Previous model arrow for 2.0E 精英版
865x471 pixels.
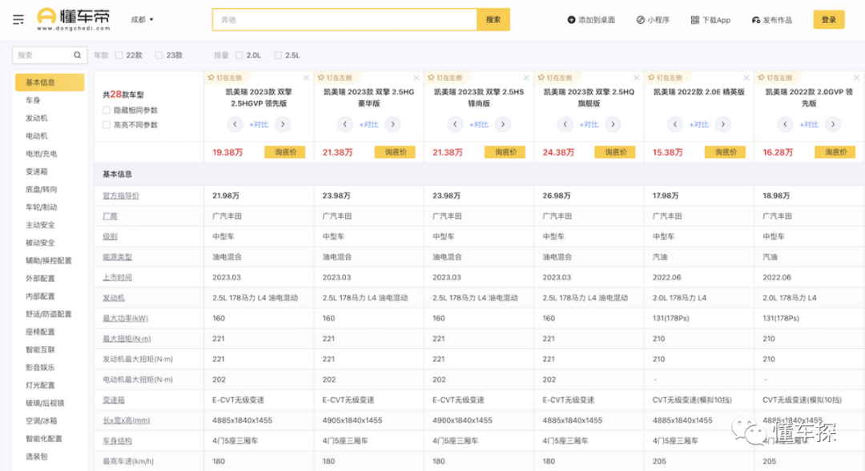pos(675,124)
